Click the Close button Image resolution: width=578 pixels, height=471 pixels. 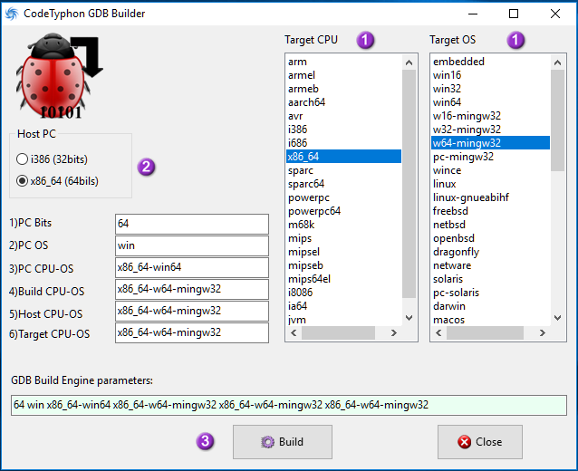tap(480, 442)
